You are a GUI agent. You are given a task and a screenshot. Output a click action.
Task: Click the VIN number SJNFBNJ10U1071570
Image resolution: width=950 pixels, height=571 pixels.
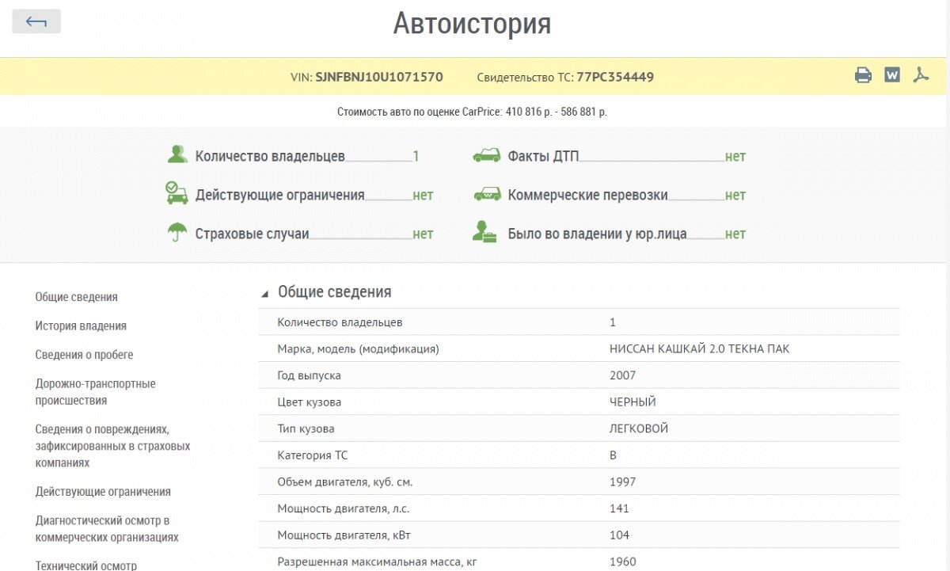coord(378,78)
